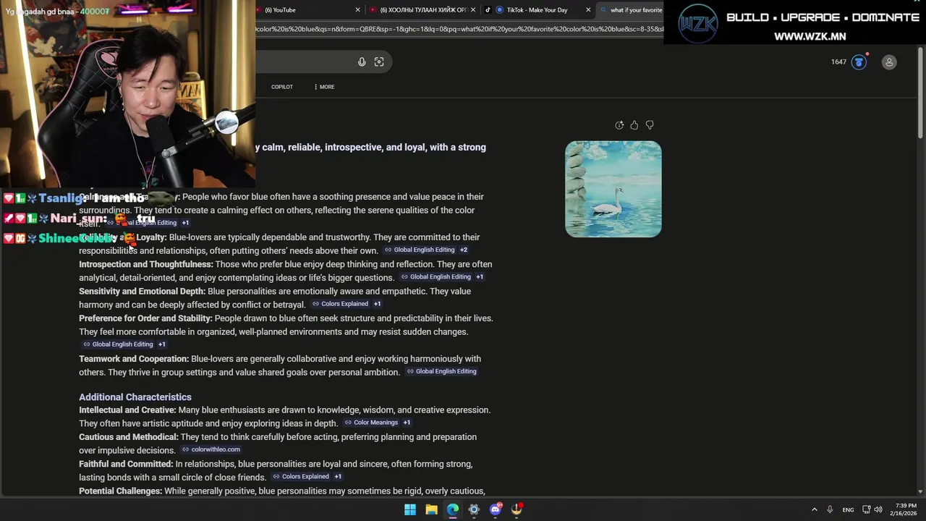This screenshot has width=926, height=521.
Task: Open the Rewards medal icon beside 1647
Action: click(x=859, y=62)
